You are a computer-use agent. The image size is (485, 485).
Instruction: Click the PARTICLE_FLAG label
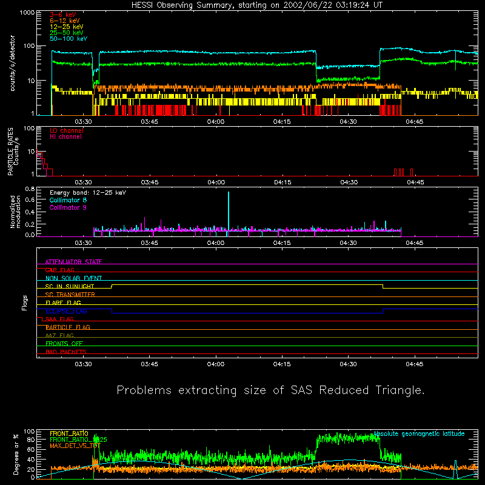(x=68, y=327)
